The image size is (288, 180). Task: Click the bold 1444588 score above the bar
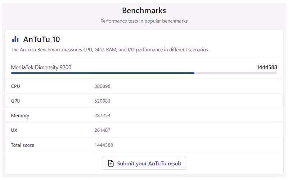(266, 67)
